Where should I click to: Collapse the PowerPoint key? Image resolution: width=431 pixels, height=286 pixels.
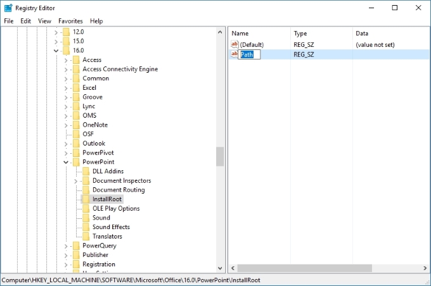[x=66, y=162]
